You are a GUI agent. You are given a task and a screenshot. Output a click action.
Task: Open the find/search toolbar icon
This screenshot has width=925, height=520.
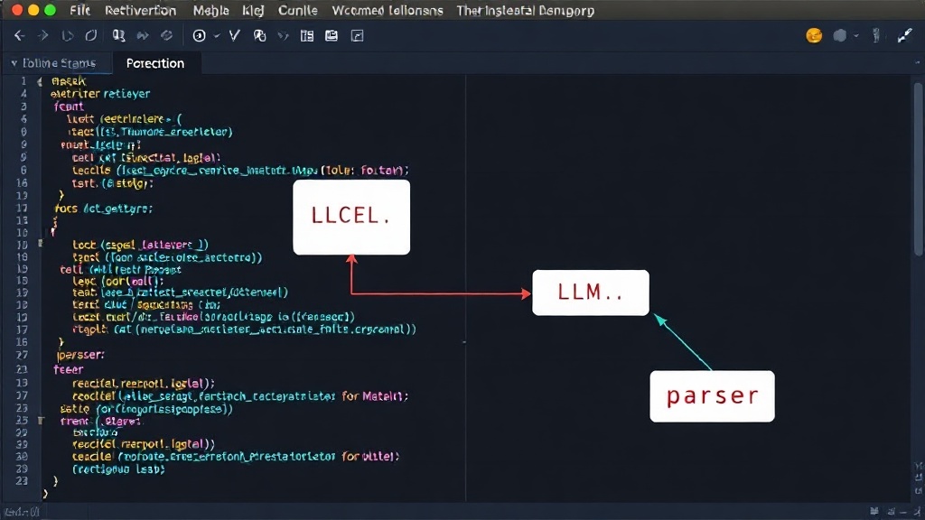[118, 36]
